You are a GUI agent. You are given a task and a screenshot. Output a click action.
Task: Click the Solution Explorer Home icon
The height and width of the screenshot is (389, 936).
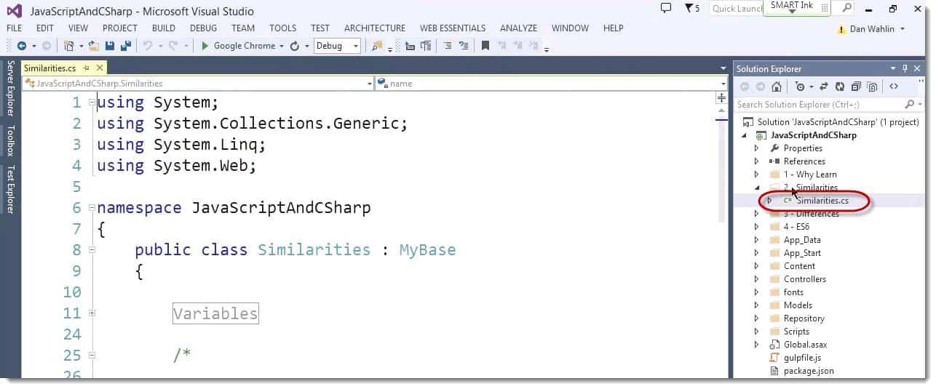[777, 87]
